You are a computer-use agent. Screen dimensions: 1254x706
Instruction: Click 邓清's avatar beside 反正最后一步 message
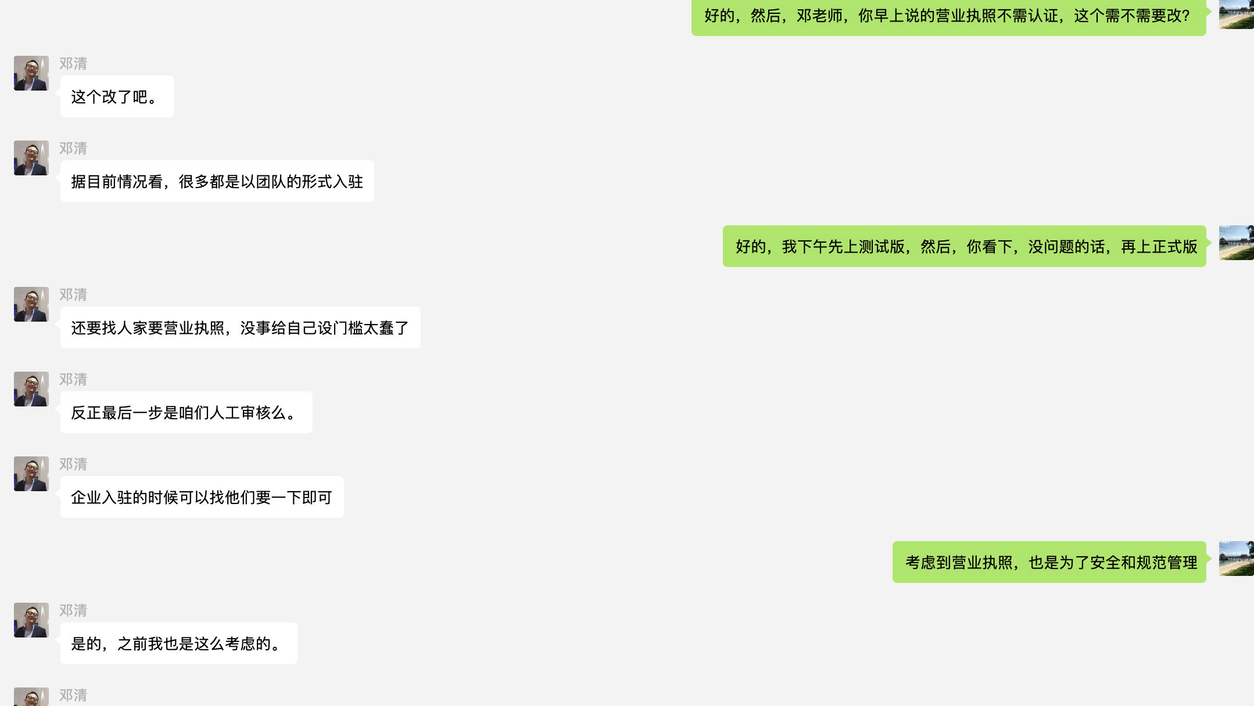[x=31, y=389]
